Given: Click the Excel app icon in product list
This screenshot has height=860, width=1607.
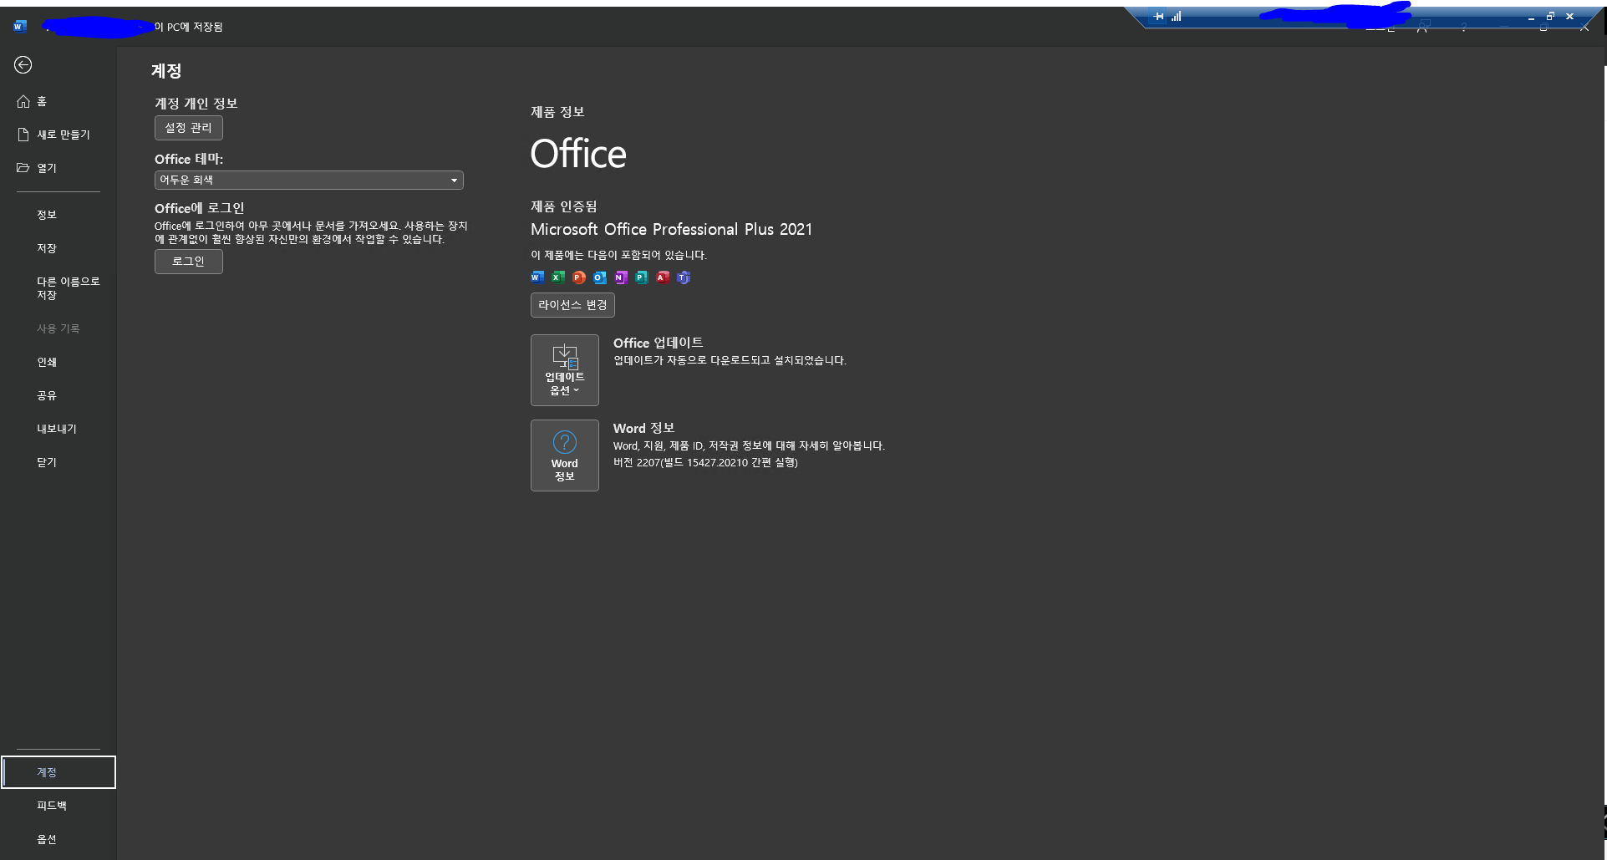Looking at the screenshot, I should point(558,277).
